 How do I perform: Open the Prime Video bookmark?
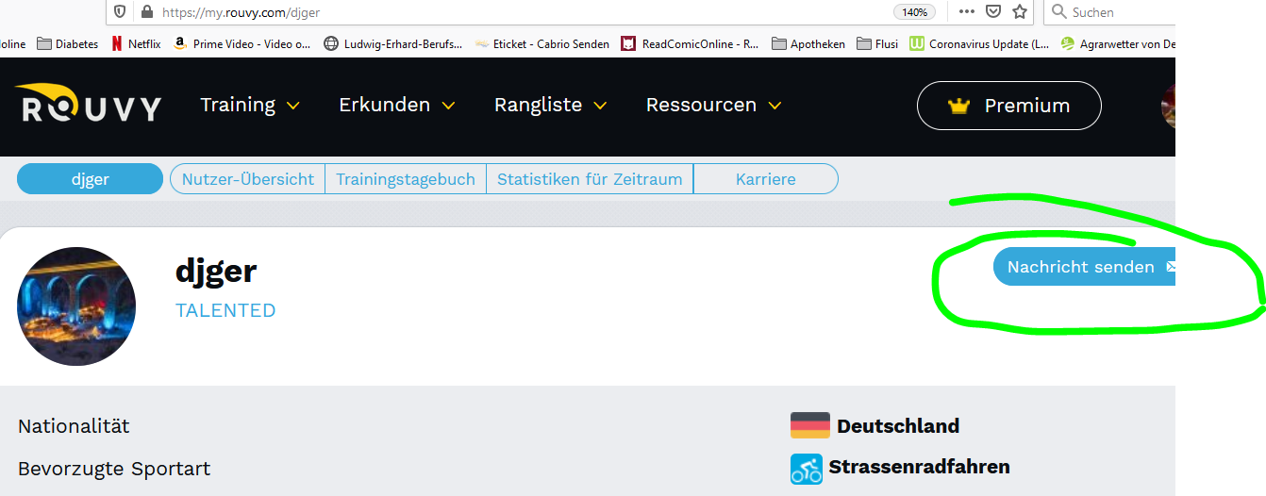tap(242, 43)
